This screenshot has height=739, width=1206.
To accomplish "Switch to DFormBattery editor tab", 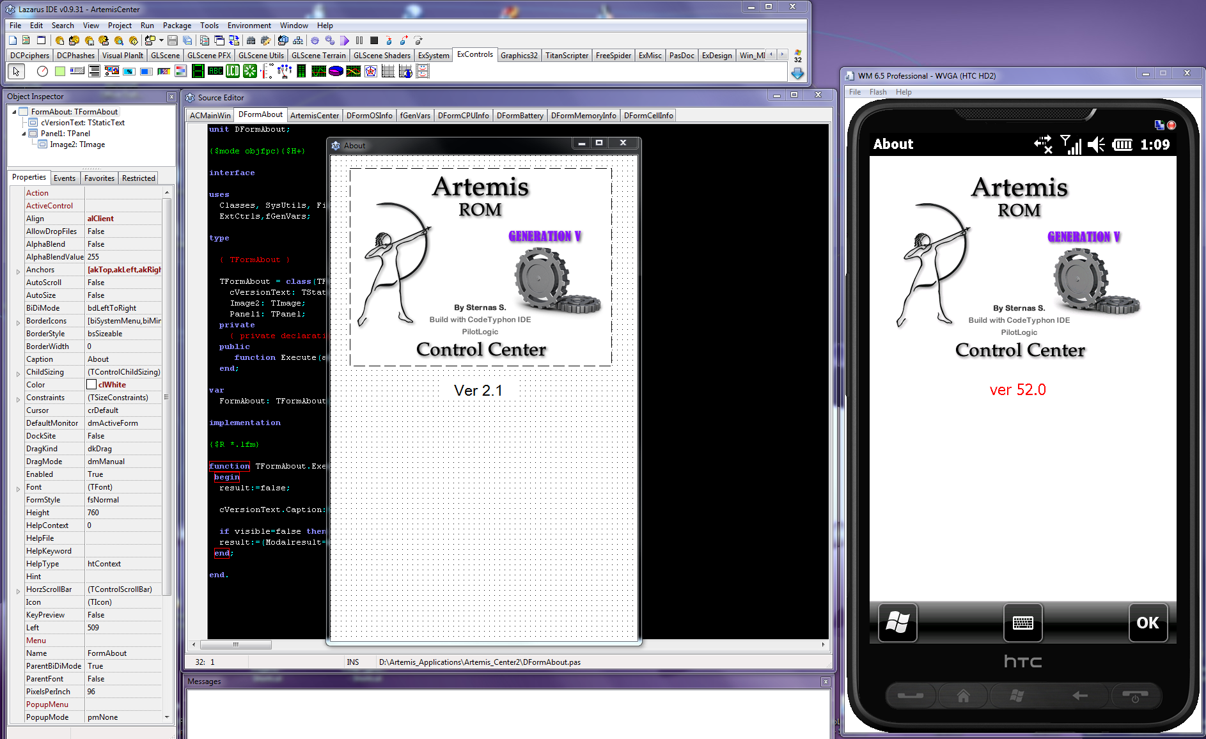I will coord(520,116).
